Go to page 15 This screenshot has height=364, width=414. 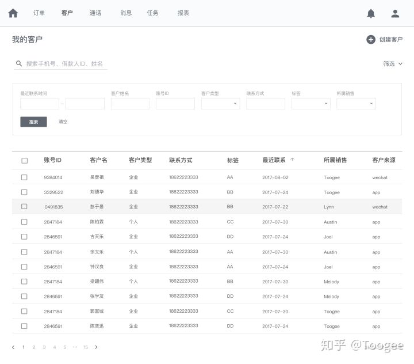click(x=86, y=347)
